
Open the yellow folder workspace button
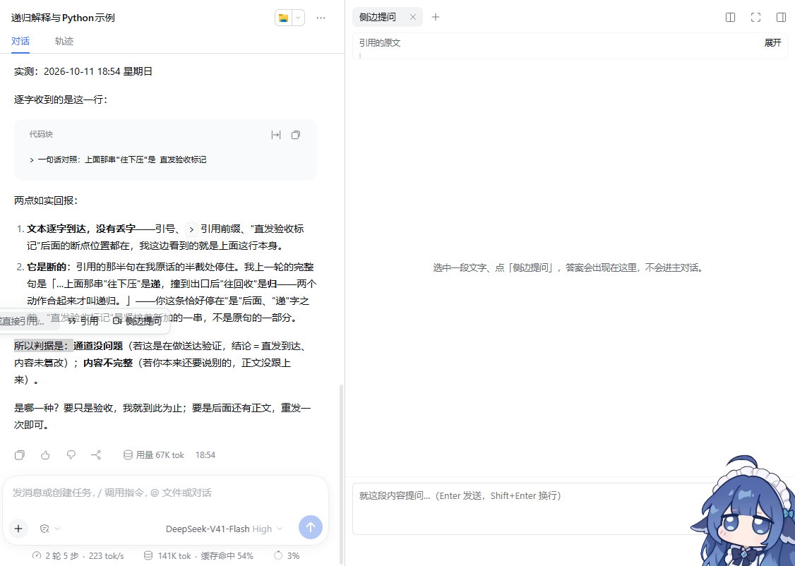click(x=283, y=18)
